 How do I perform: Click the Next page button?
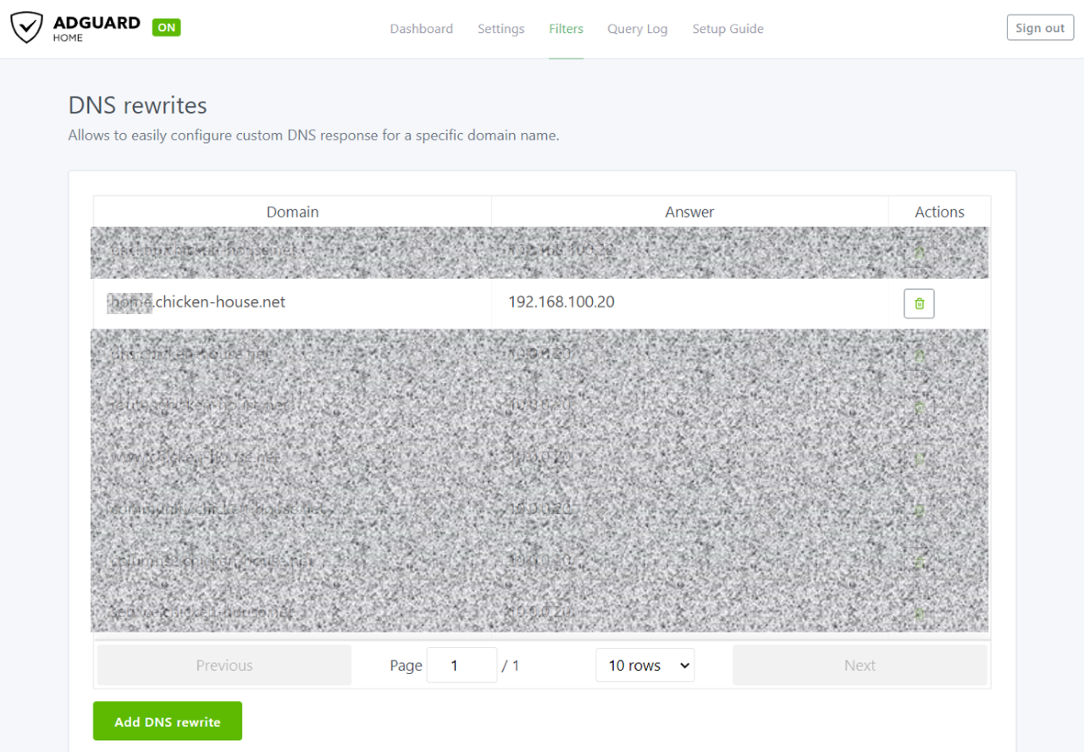pyautogui.click(x=860, y=666)
